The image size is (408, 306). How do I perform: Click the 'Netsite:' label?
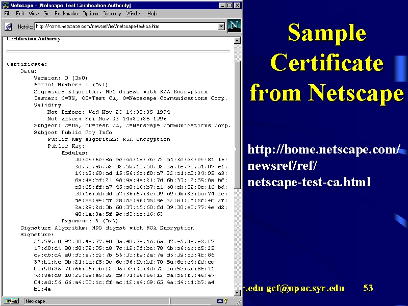click(x=25, y=27)
